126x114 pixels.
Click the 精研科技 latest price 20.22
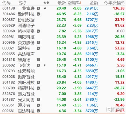[x=61, y=88]
